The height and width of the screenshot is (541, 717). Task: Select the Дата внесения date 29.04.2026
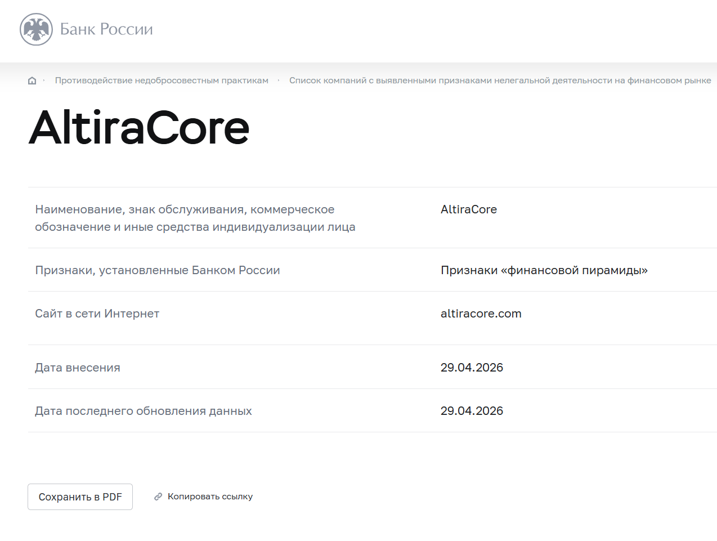click(472, 368)
